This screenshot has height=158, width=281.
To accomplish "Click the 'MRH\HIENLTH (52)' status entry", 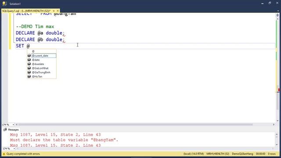I will tap(218, 154).
